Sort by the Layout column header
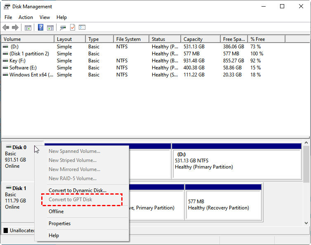Screen dimensions: 311x245 pyautogui.click(x=70, y=39)
